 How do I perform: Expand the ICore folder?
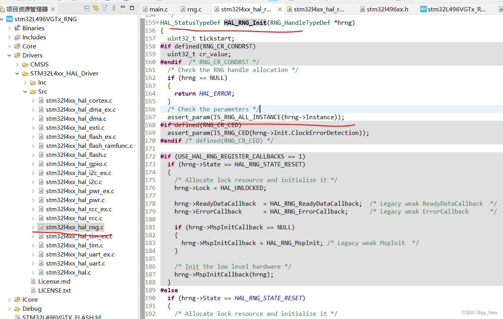coord(9,299)
